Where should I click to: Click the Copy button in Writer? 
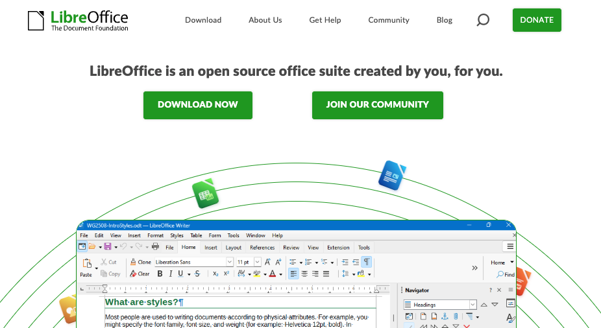pos(110,274)
